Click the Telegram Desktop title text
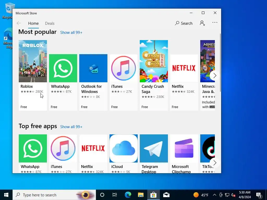Viewport: 267px width, 200px height. (150, 169)
